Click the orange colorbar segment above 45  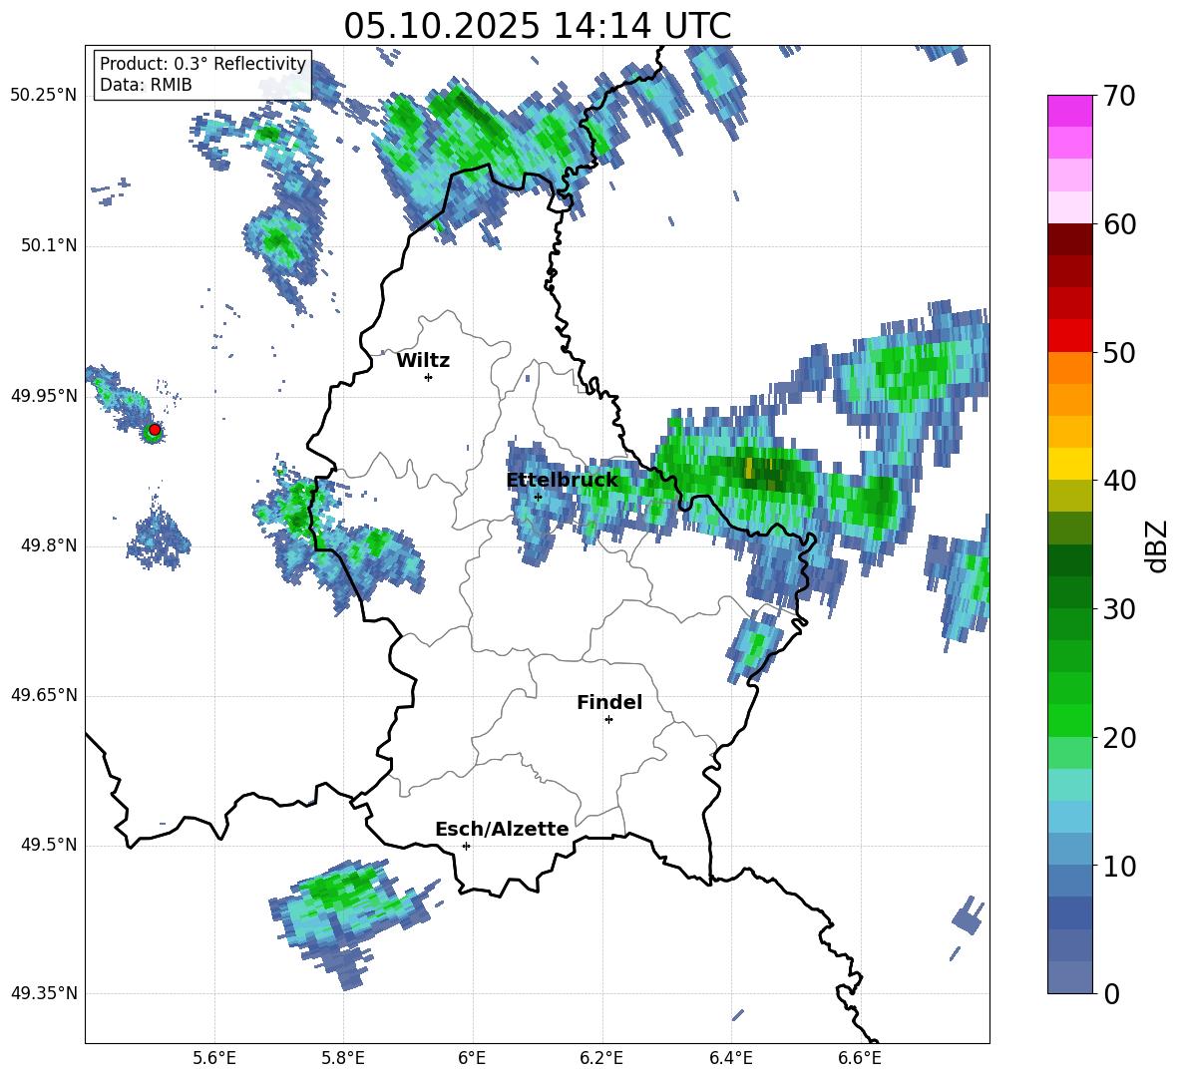[1069, 400]
